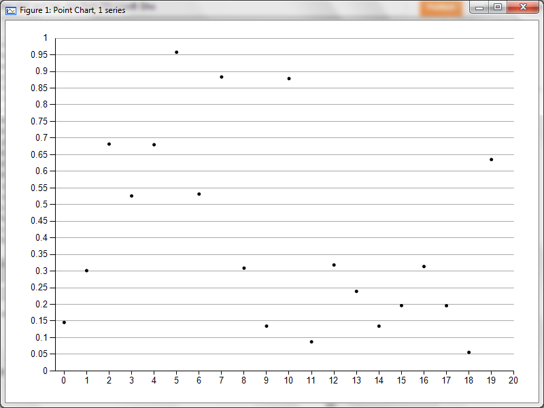
Task: Click the y-axis label '0.3'
Action: 41,271
